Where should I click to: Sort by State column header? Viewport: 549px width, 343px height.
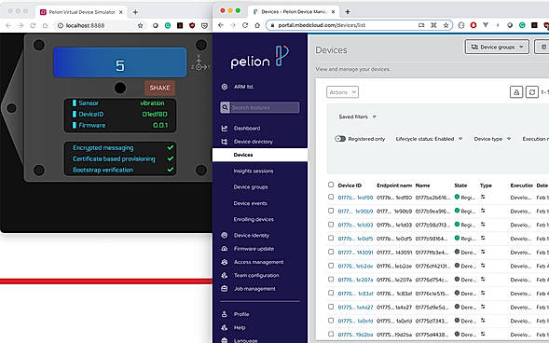(x=460, y=185)
